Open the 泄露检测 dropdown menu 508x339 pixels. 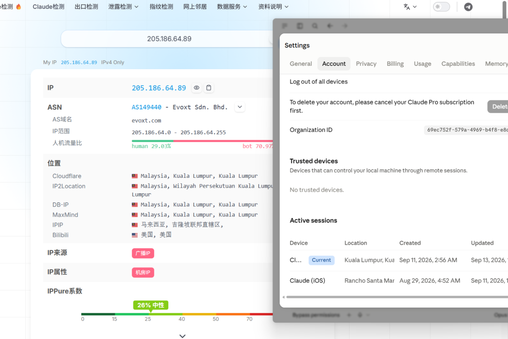pos(123,7)
